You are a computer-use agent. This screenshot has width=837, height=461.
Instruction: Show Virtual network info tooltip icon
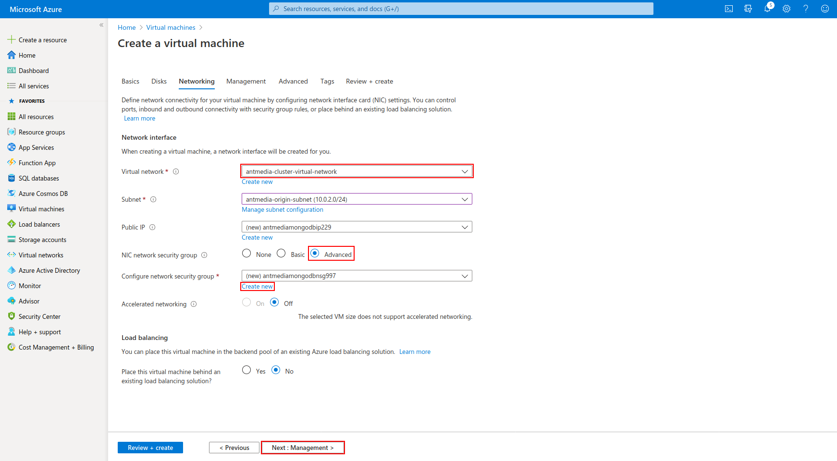pyautogui.click(x=176, y=171)
